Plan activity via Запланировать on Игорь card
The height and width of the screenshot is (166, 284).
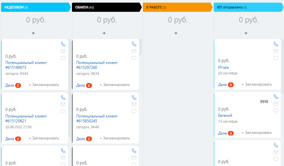coord(256,84)
